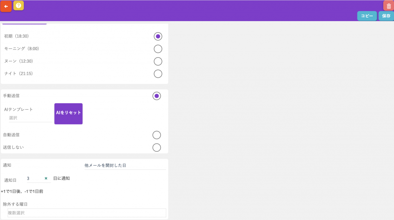394x220 pixels.
Task: Focus the 通知日 number input field
Action: (34, 179)
